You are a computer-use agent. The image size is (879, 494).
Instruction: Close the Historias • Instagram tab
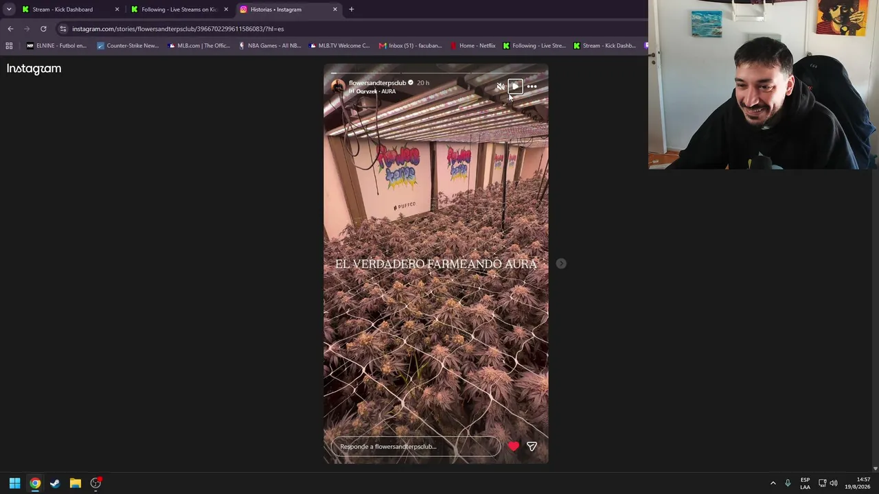click(335, 10)
